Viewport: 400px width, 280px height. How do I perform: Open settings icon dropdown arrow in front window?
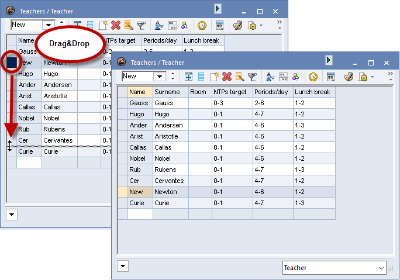372,77
